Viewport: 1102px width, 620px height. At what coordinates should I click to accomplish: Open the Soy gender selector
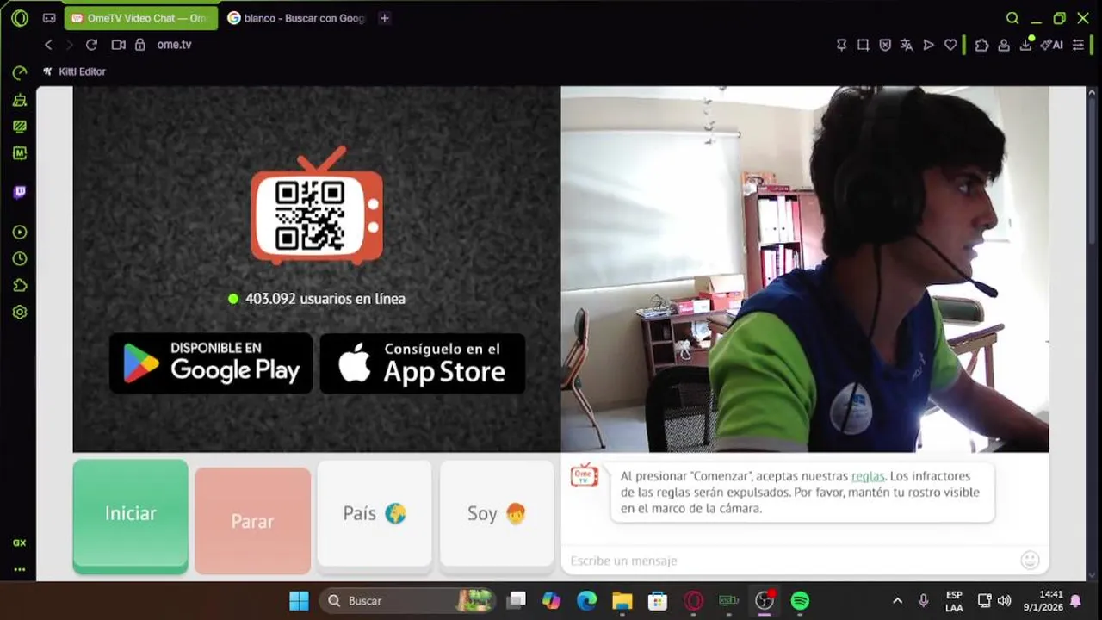point(497,514)
